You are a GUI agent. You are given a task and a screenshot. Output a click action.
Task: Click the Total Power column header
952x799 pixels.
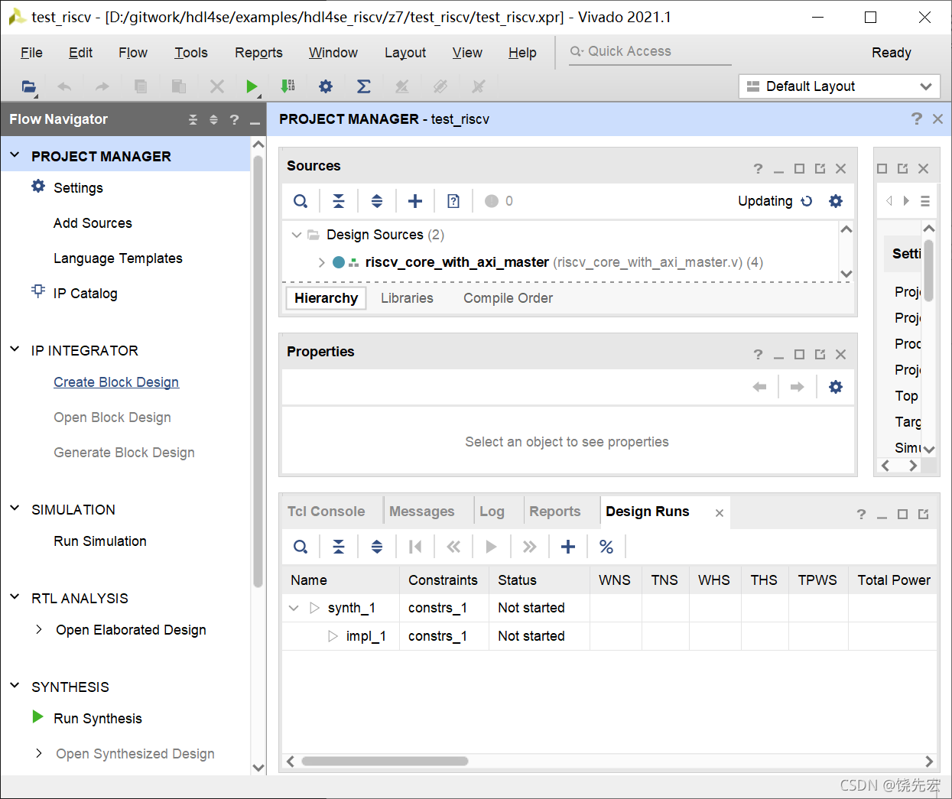click(893, 580)
